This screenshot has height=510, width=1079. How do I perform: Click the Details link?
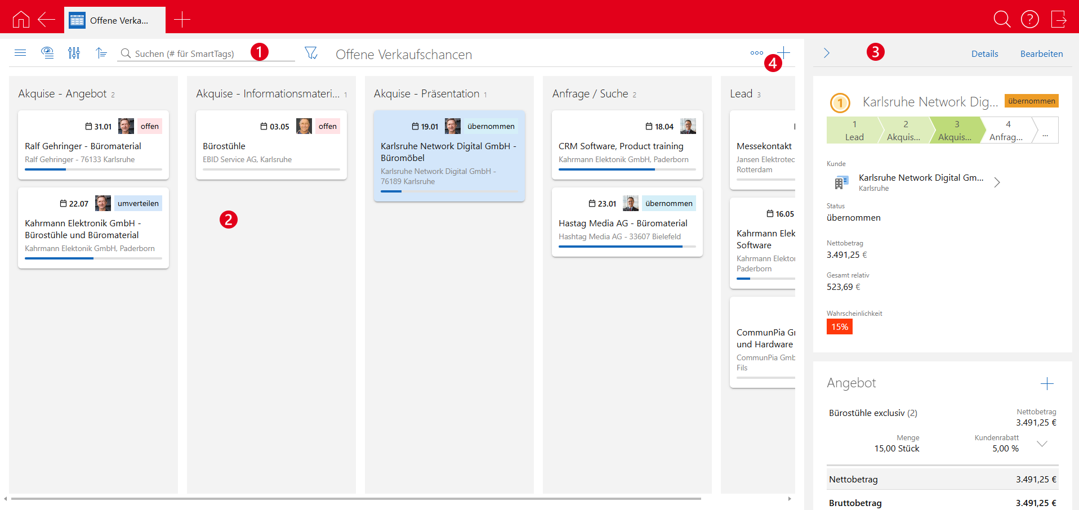(x=984, y=54)
